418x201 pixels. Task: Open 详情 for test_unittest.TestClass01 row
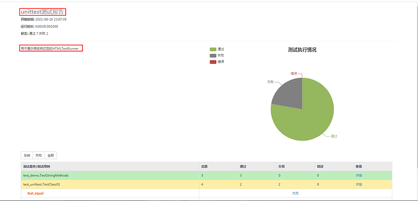(358, 184)
